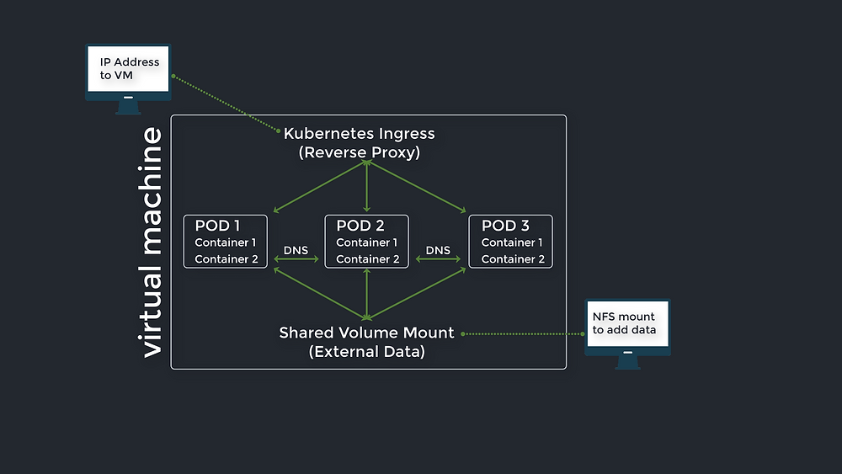Click the 'POD 3' heading
The height and width of the screenshot is (474, 842).
click(x=505, y=226)
